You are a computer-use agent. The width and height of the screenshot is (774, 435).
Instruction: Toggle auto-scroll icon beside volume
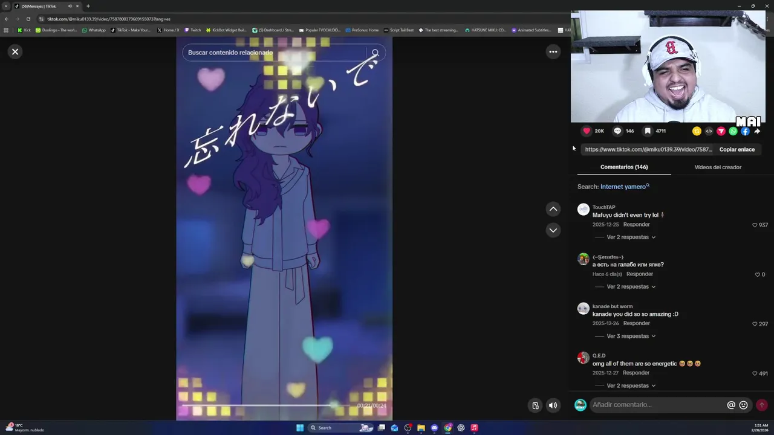click(x=535, y=405)
